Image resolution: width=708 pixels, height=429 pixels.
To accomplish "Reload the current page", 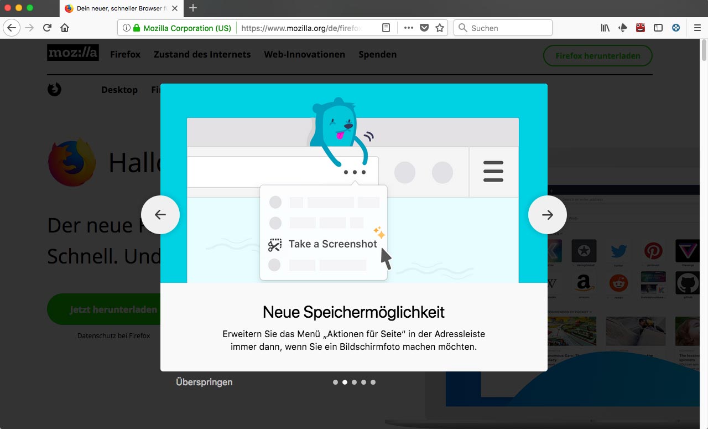I will [x=47, y=28].
